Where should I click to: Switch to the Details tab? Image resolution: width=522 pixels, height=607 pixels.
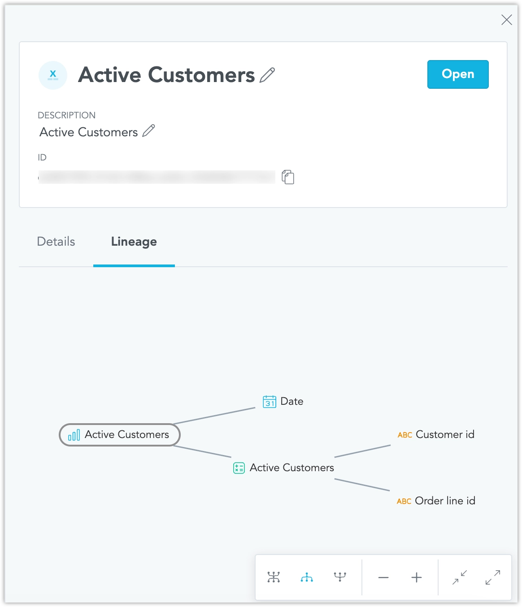pyautogui.click(x=56, y=242)
